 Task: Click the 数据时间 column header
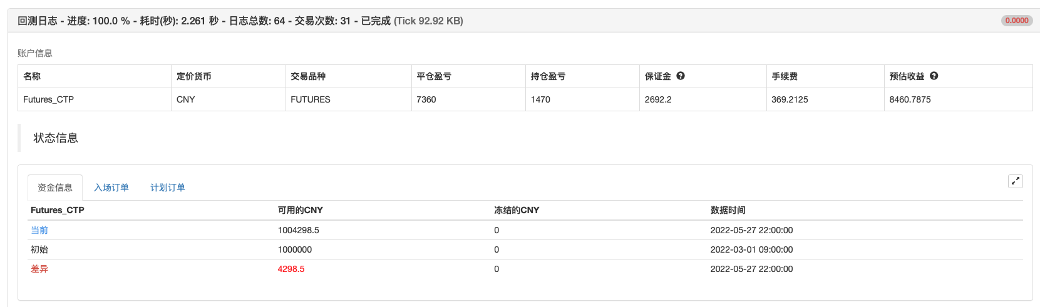(x=728, y=210)
